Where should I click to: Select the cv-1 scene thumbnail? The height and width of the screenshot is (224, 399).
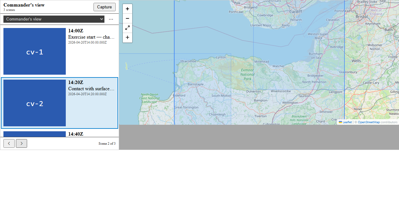(35, 51)
